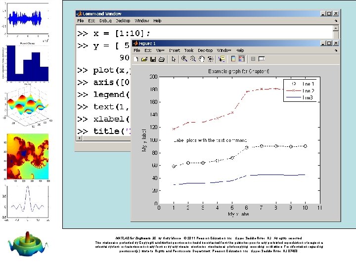Open Window menu in Figure 1 window
This screenshot has height=267, width=356.
click(x=224, y=50)
